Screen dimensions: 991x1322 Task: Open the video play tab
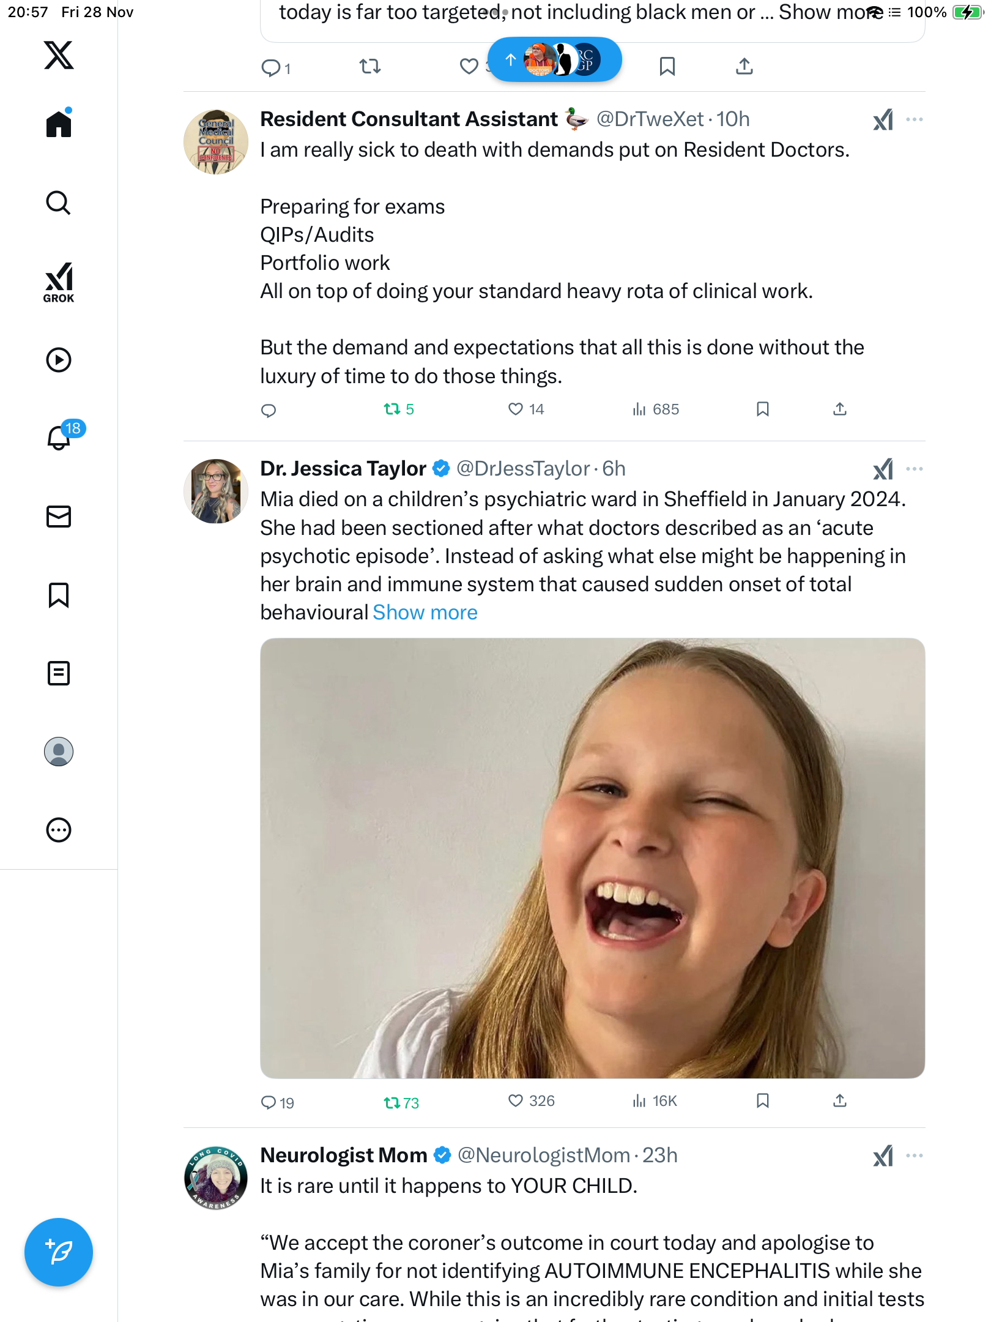pyautogui.click(x=59, y=360)
